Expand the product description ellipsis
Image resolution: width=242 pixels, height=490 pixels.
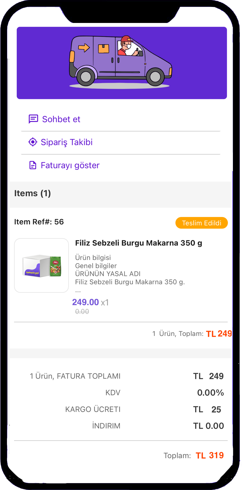point(78,290)
